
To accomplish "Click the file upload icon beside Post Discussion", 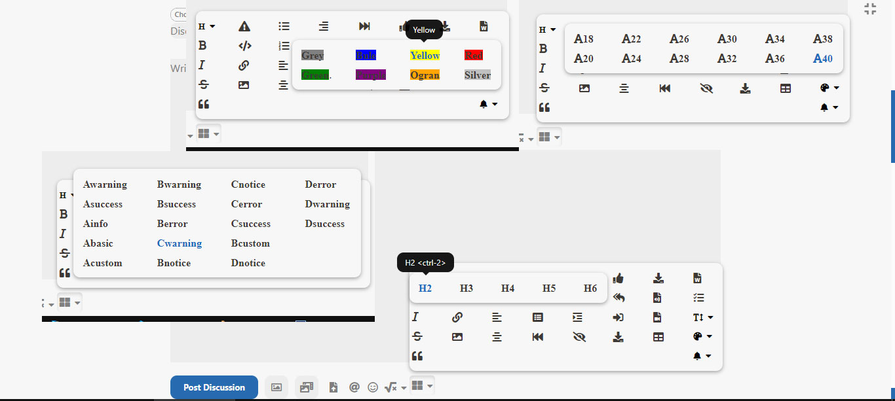I will tap(333, 387).
